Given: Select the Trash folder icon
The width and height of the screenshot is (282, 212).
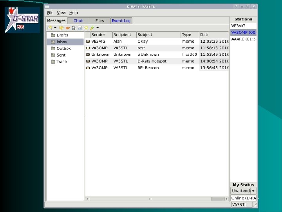Looking at the screenshot, I should [52, 62].
